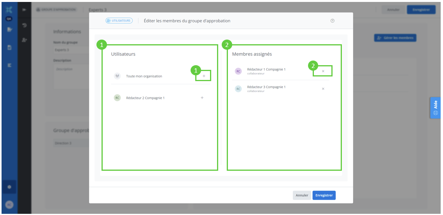Viewport: 443px width, 215px height.
Task: Click Enregistrer in the dialog footer
Action: [324, 195]
